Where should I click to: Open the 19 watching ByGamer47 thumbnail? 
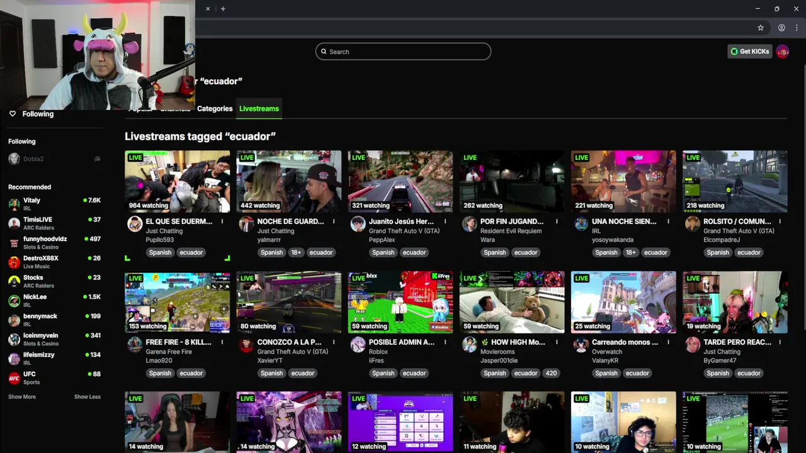click(x=735, y=302)
